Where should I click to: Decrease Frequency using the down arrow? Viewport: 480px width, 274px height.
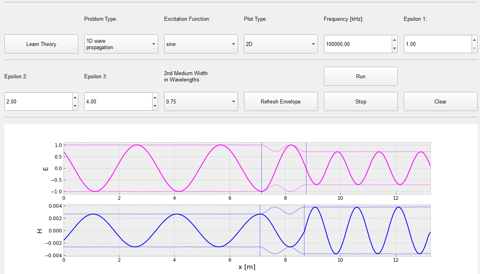(x=395, y=48)
